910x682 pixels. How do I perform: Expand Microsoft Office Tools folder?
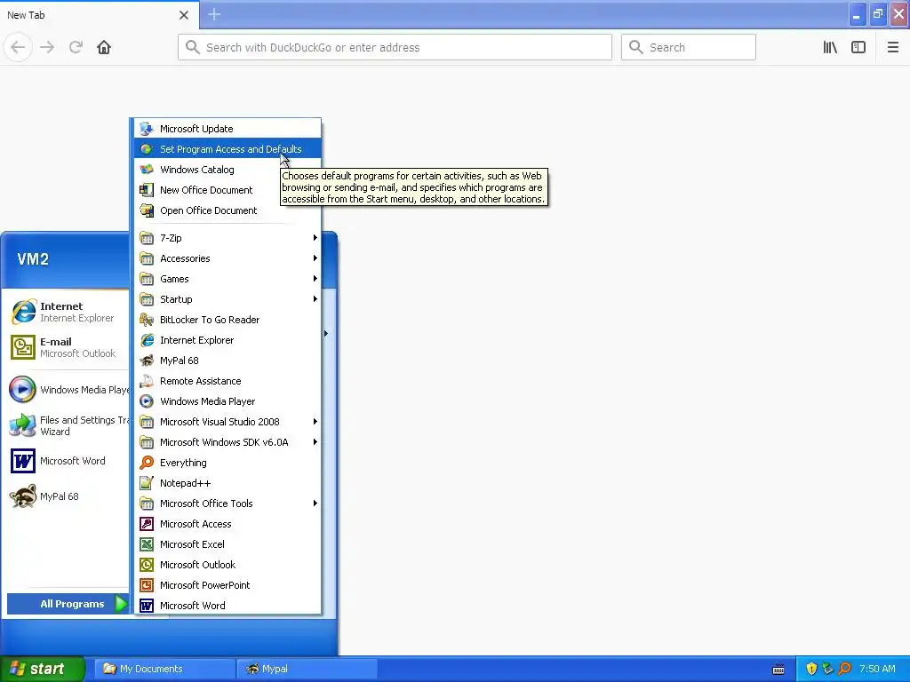(x=227, y=504)
